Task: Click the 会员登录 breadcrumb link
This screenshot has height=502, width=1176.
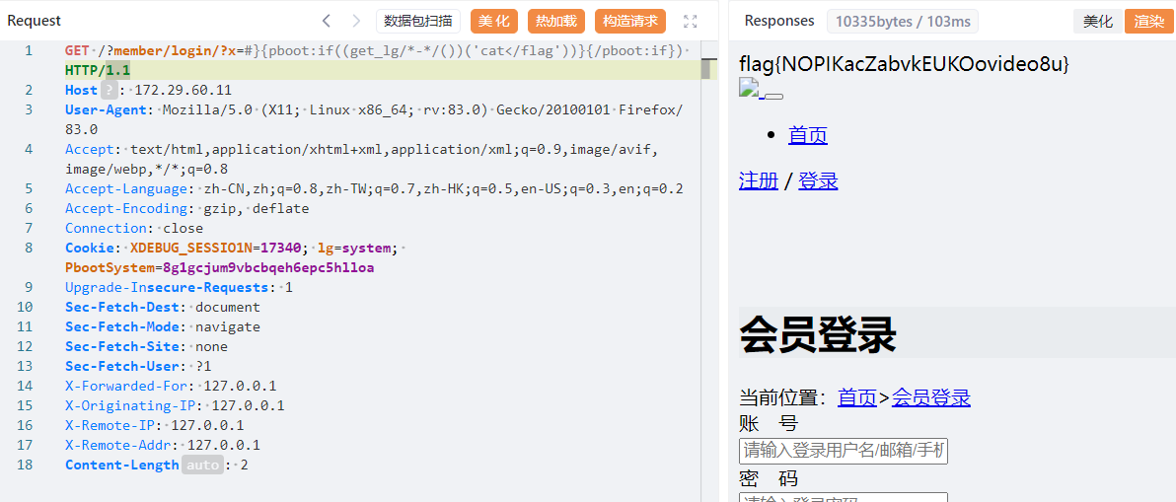Action: pyautogui.click(x=930, y=397)
